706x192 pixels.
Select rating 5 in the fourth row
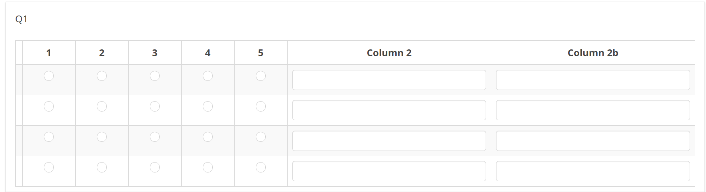tap(261, 167)
